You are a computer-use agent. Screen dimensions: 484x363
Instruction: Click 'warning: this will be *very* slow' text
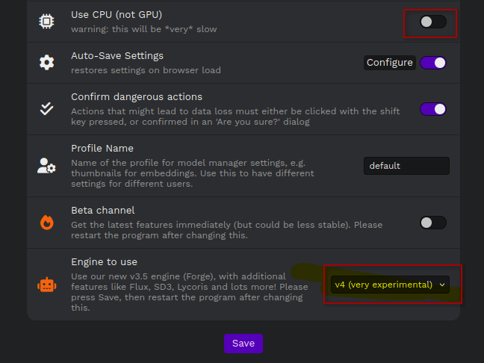144,29
